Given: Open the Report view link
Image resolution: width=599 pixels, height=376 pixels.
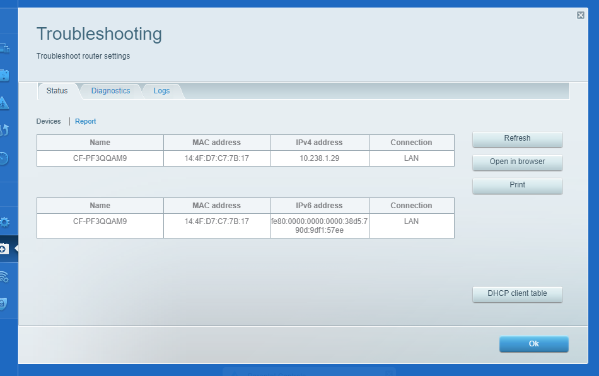Looking at the screenshot, I should [x=85, y=121].
